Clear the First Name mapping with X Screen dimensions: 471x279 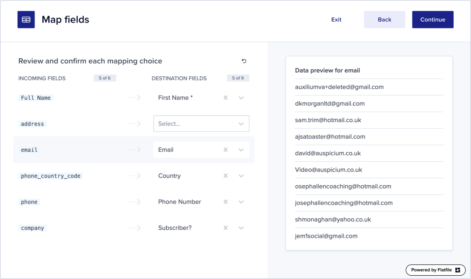(x=226, y=98)
